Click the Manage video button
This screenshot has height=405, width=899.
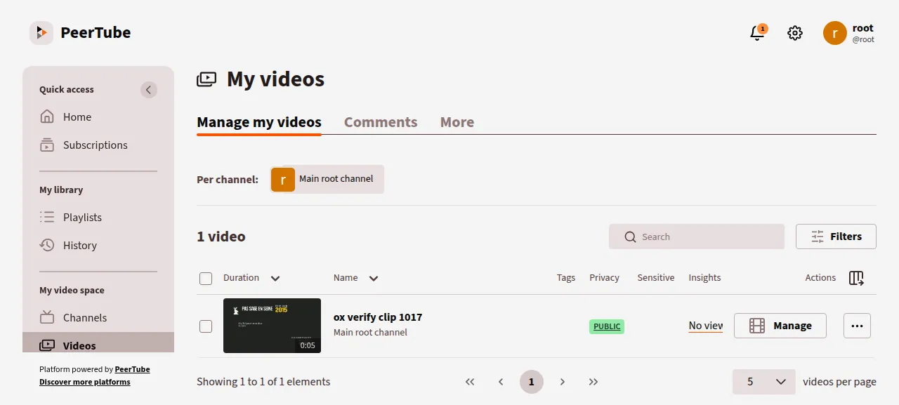(780, 326)
